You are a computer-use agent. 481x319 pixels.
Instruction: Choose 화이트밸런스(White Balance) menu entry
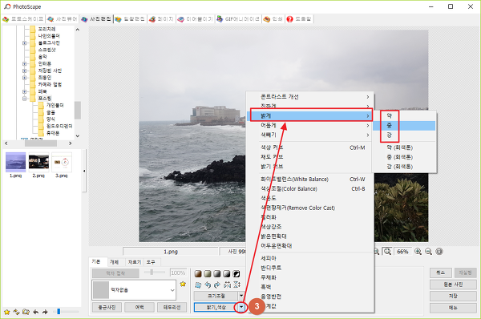pos(310,179)
